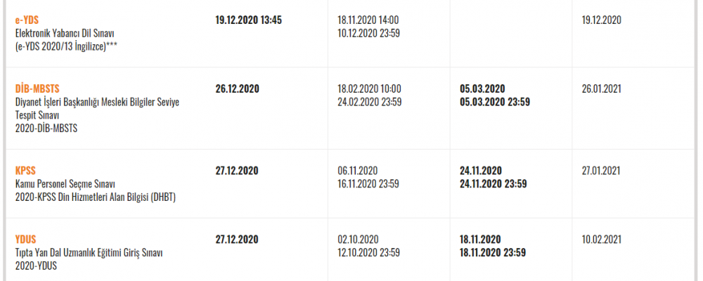Viewport: 703px width, 281px height.
Task: Click the date 18.02.2020 10:00
Action: [368, 89]
